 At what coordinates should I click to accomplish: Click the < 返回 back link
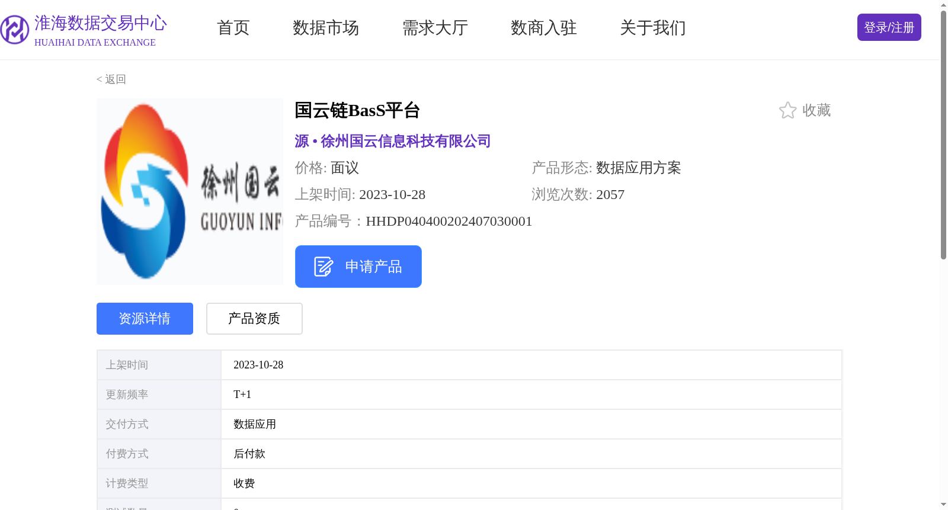point(111,79)
